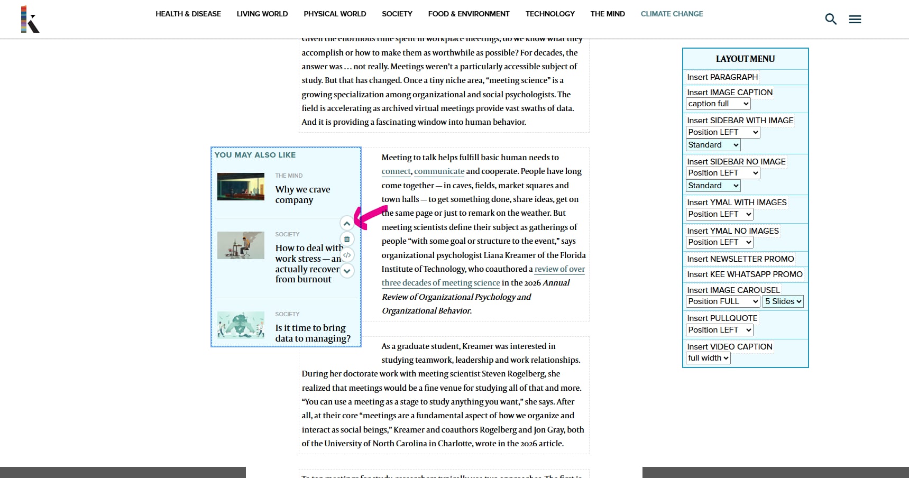Open Position dropdown under PULLQUOTE

(719, 330)
